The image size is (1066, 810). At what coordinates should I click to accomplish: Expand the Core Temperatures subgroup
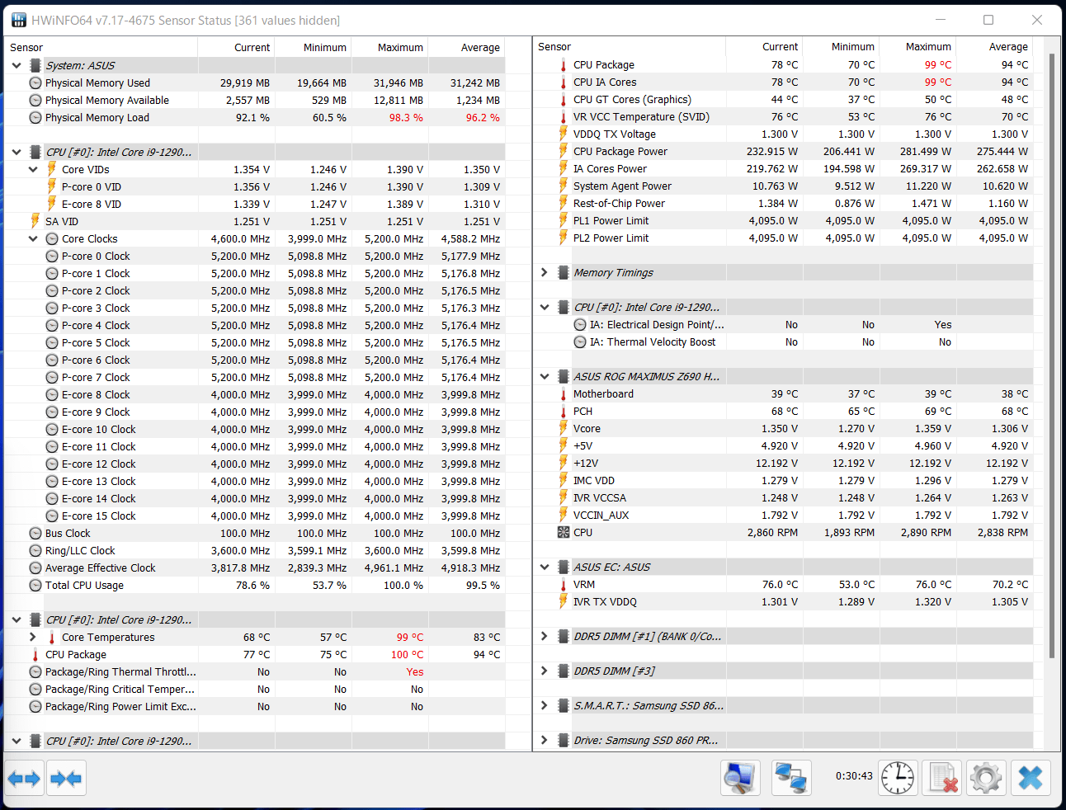[x=33, y=637]
